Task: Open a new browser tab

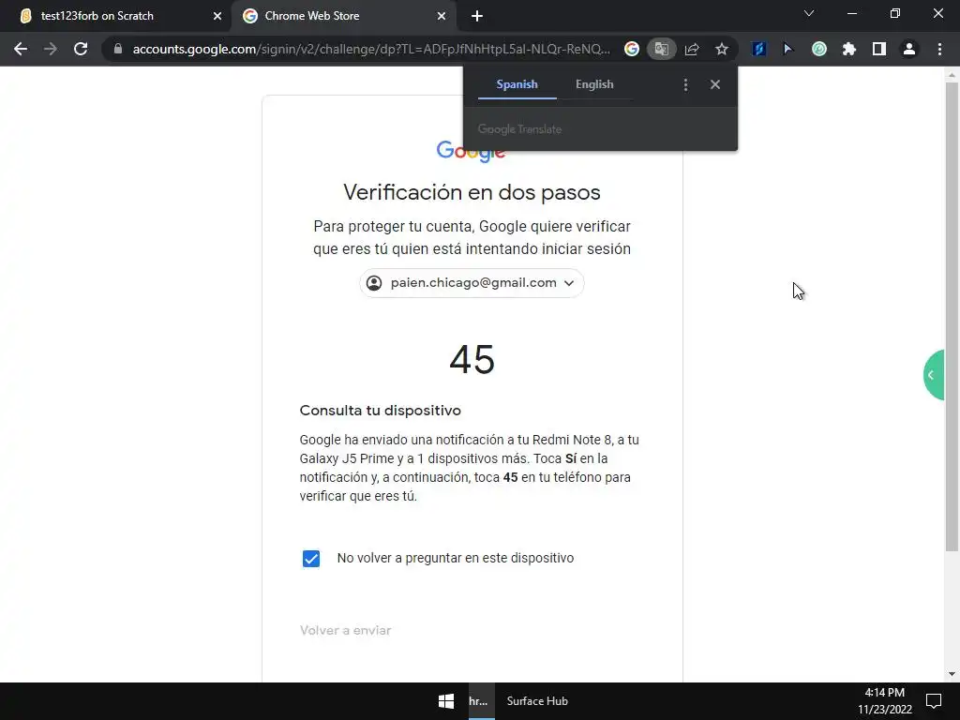Action: [477, 17]
